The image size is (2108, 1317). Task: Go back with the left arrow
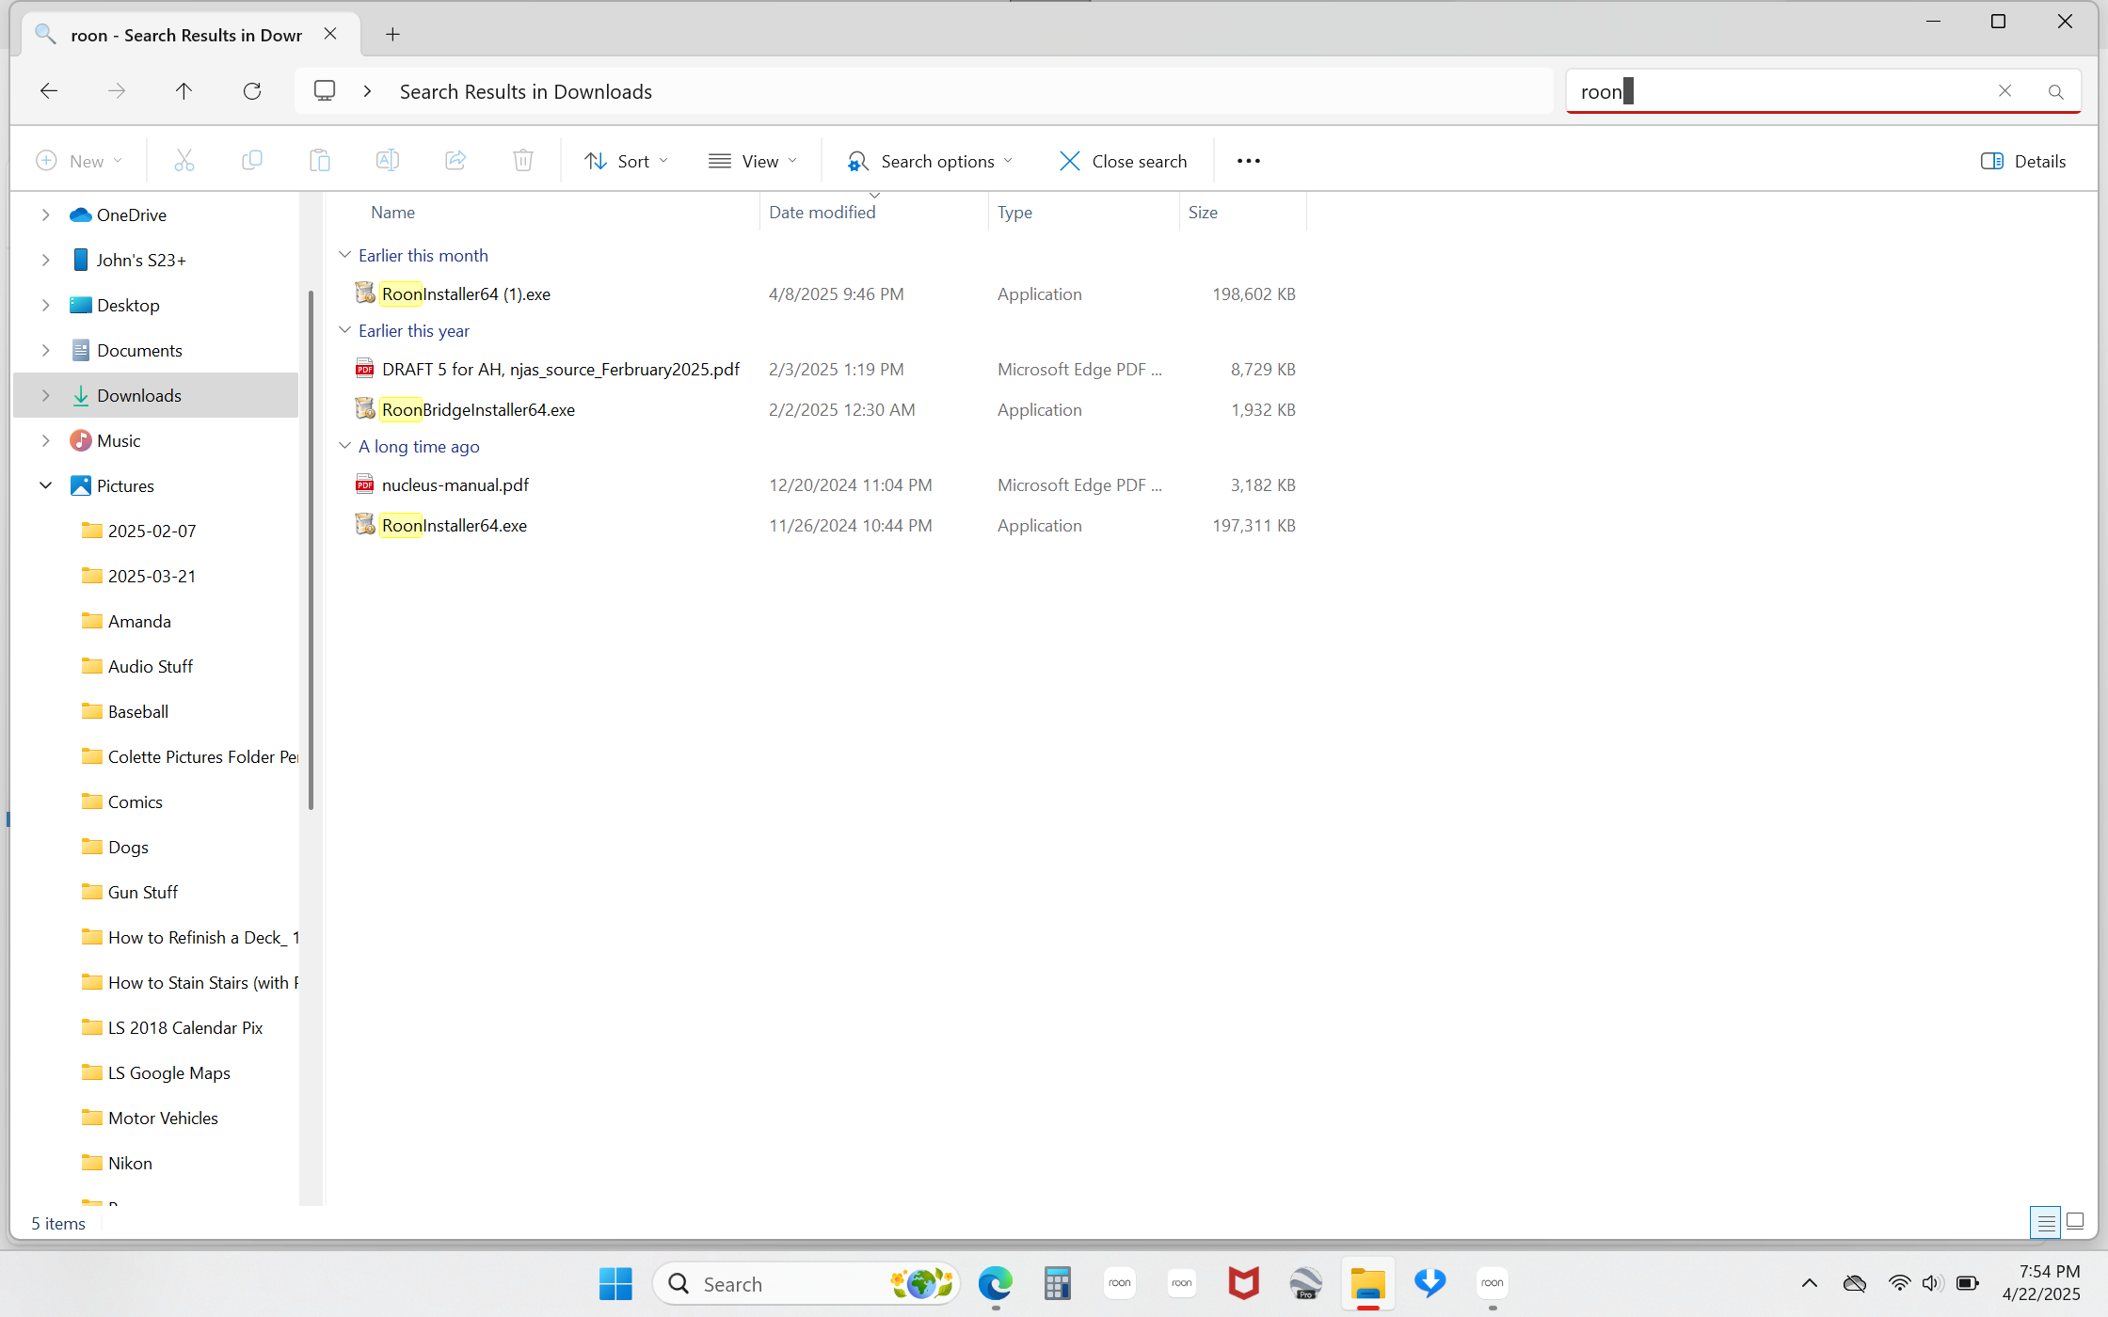(49, 91)
